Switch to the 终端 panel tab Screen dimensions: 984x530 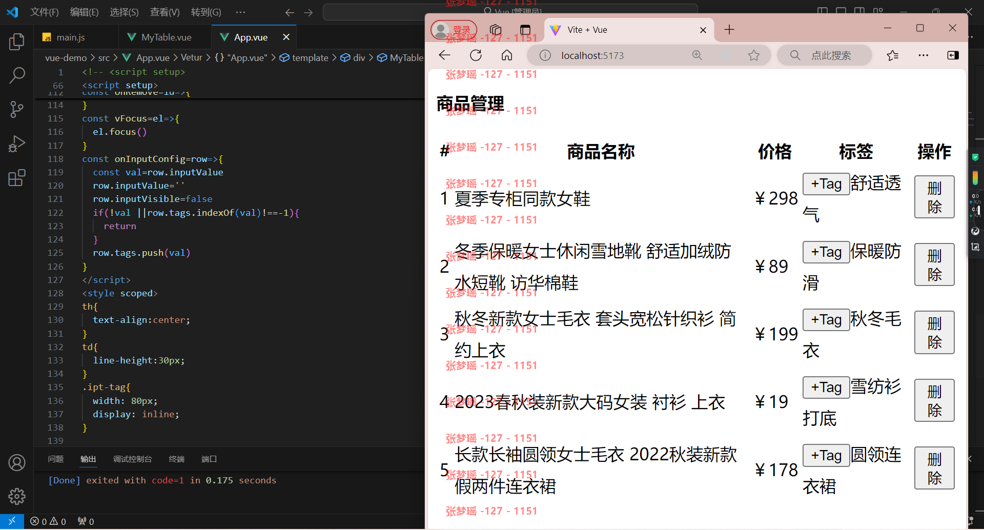(177, 459)
